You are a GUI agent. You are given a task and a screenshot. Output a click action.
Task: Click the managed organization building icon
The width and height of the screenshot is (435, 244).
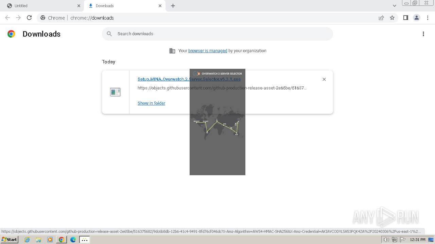[172, 51]
